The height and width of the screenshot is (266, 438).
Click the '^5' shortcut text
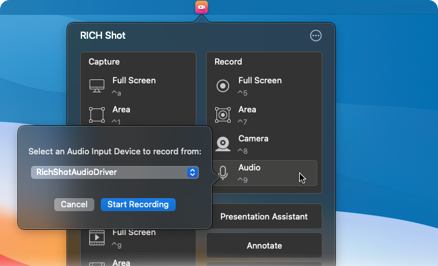point(242,93)
